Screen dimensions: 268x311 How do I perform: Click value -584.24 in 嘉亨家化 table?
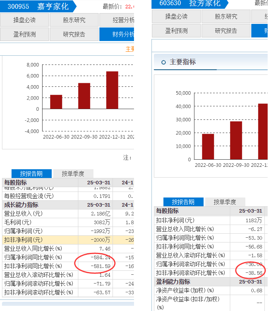[x=101, y=258]
